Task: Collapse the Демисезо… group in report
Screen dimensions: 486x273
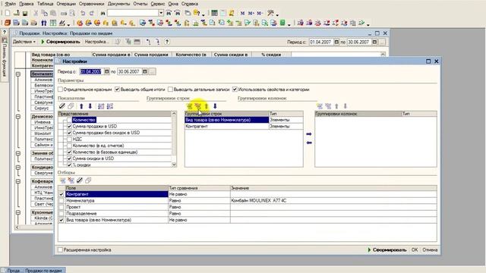Action: tap(18, 117)
